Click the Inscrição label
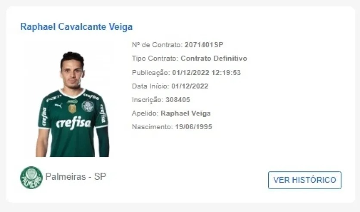This screenshot has height=212, width=360. coord(148,100)
